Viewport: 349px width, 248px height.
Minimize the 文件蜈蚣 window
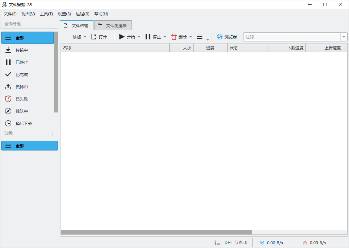click(x=310, y=4)
